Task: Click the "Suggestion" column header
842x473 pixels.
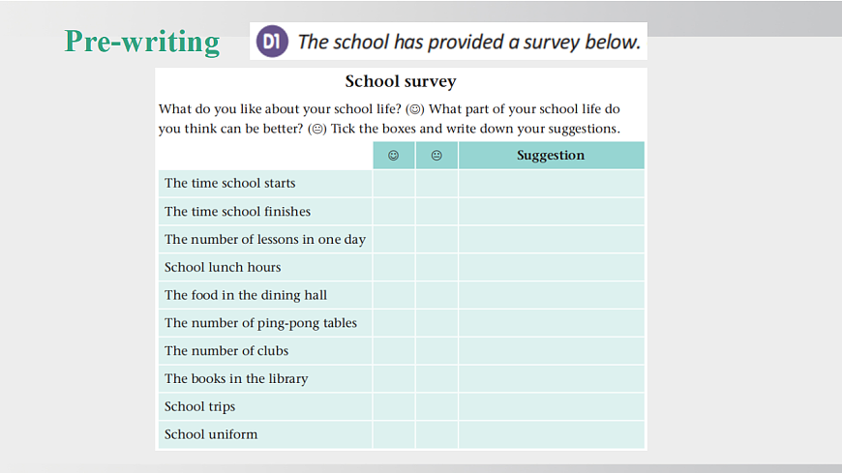Action: click(551, 155)
